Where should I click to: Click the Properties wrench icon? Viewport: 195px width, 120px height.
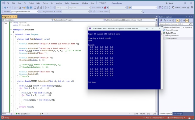coord(184,20)
